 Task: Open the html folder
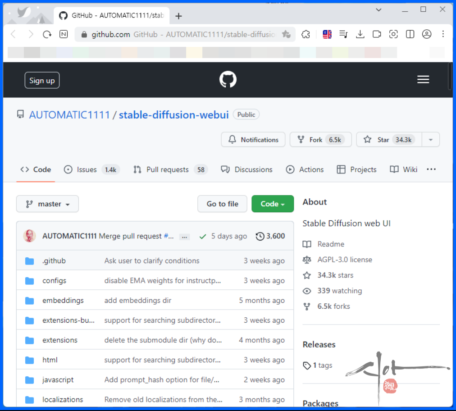point(50,360)
